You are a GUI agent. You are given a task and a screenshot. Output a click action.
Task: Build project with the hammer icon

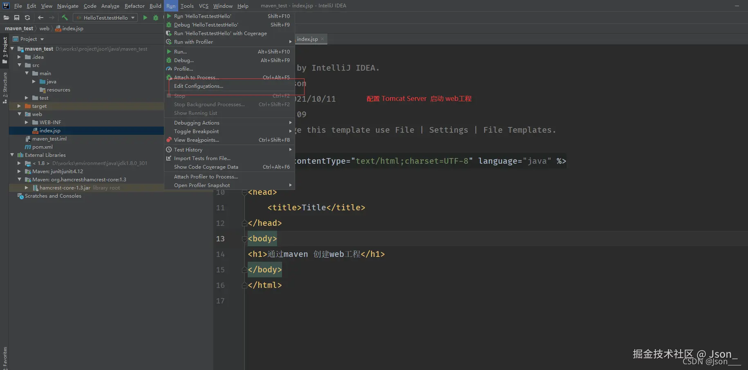point(65,18)
